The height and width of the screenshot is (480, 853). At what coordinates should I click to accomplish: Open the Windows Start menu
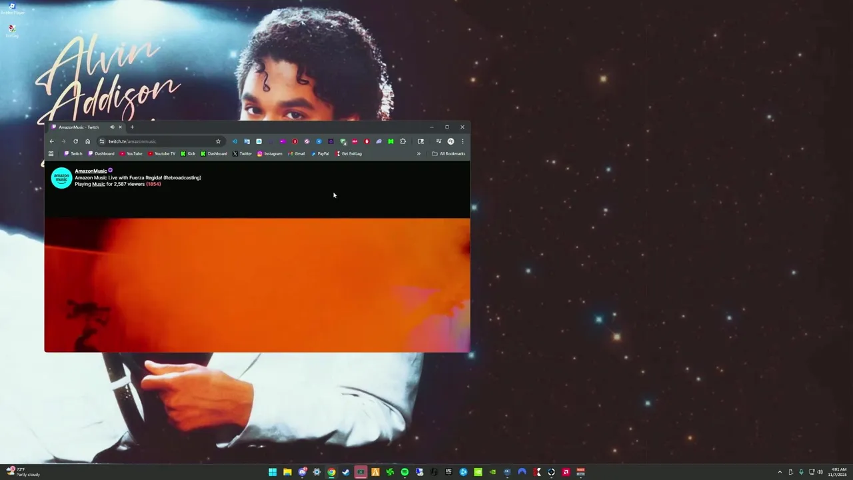tap(273, 472)
